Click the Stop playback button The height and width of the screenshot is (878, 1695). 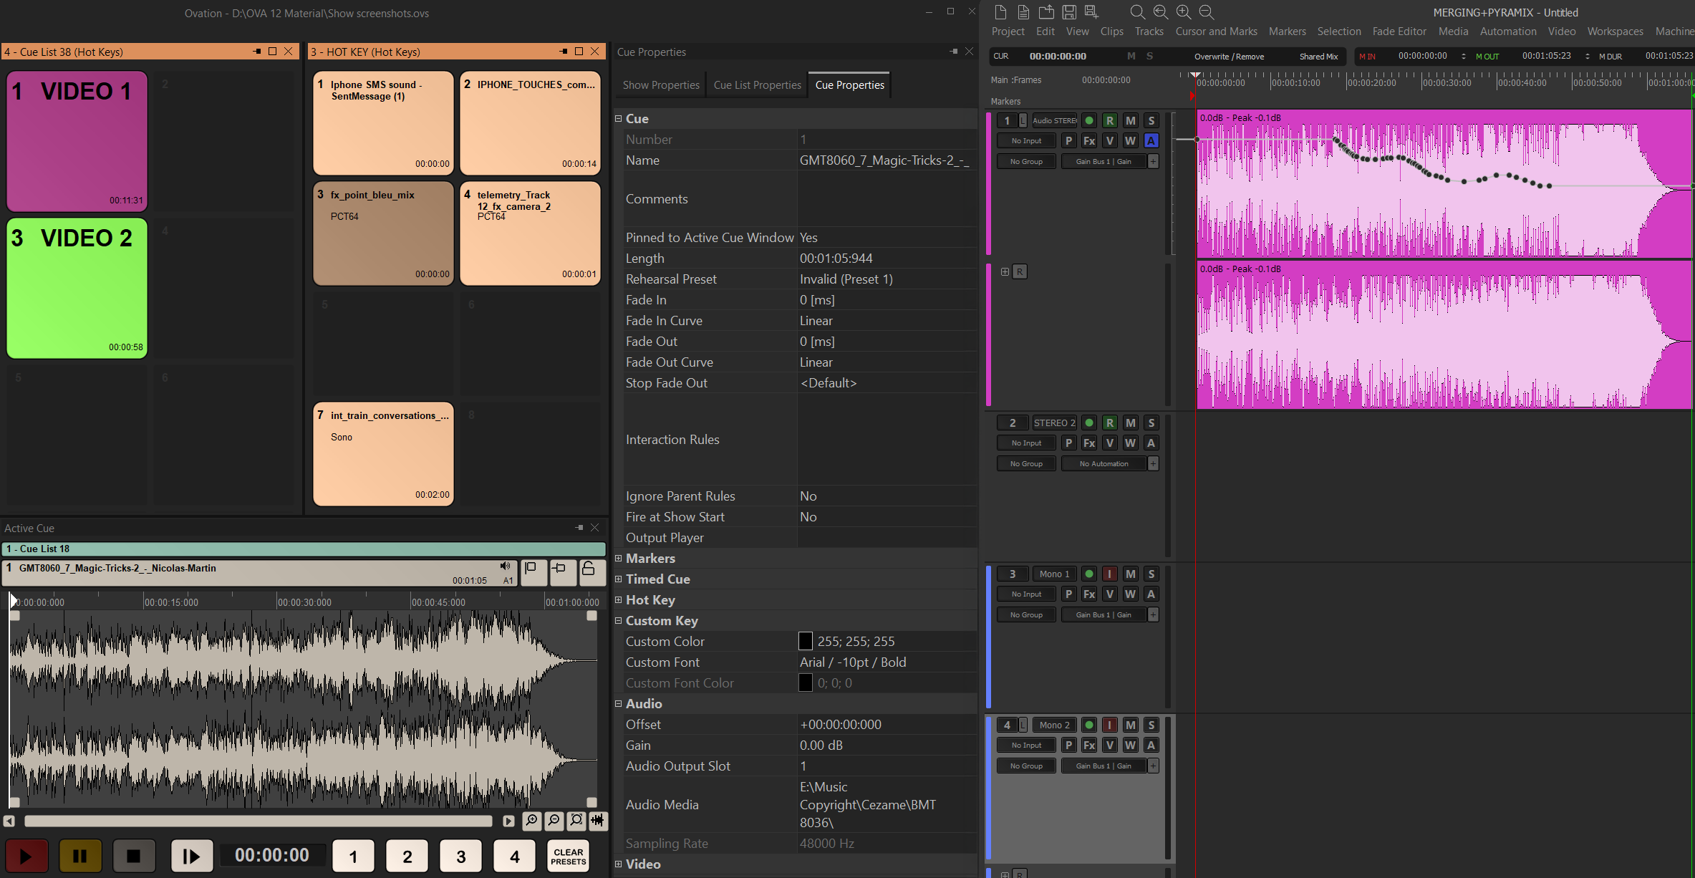pos(133,856)
